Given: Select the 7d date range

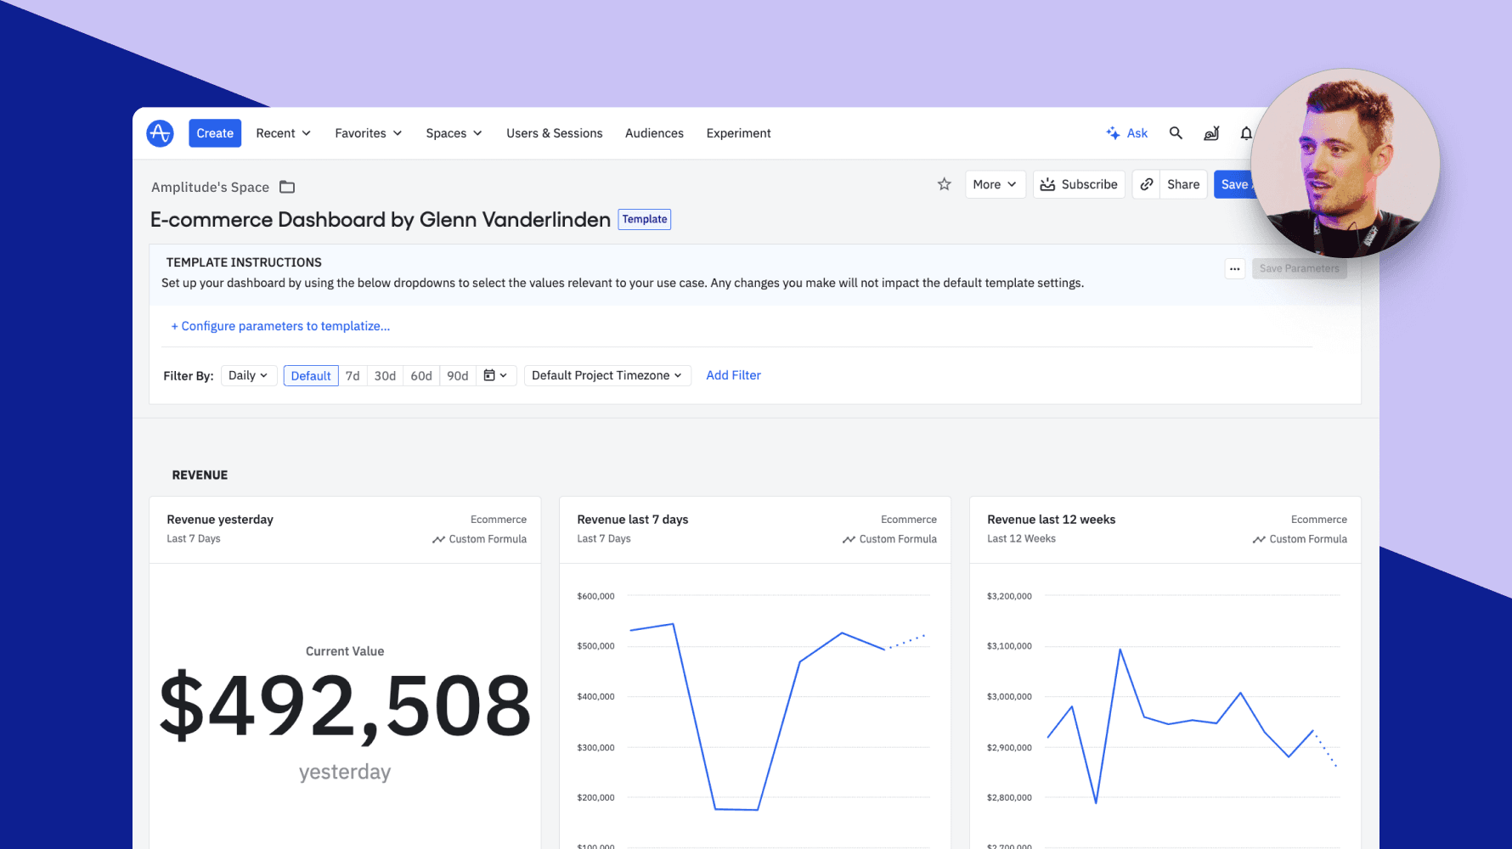Looking at the screenshot, I should click(353, 375).
